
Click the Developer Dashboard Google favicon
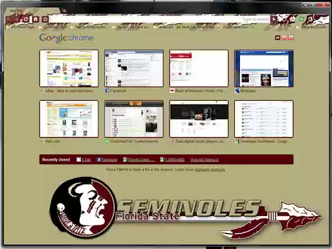[237, 141]
